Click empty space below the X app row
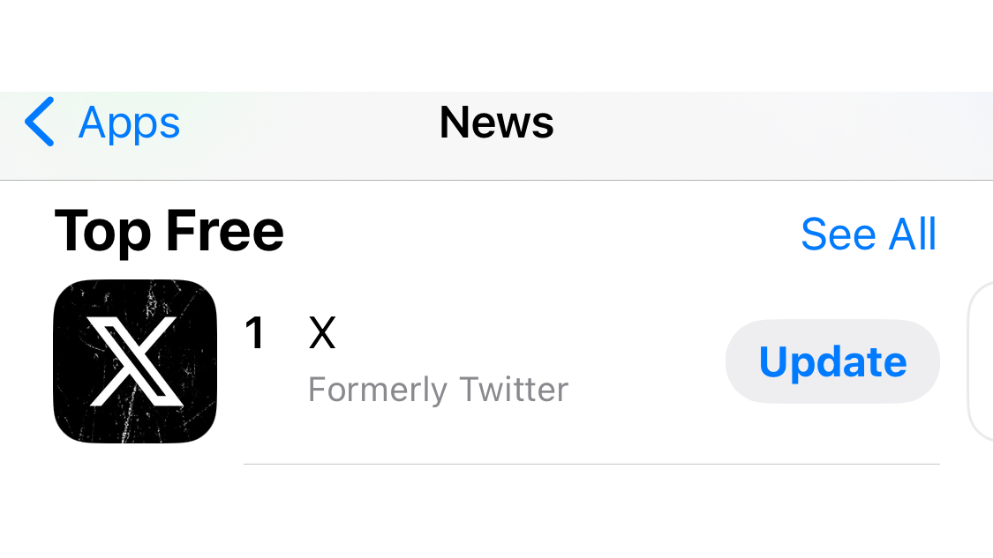Image resolution: width=993 pixels, height=558 pixels. click(496, 516)
